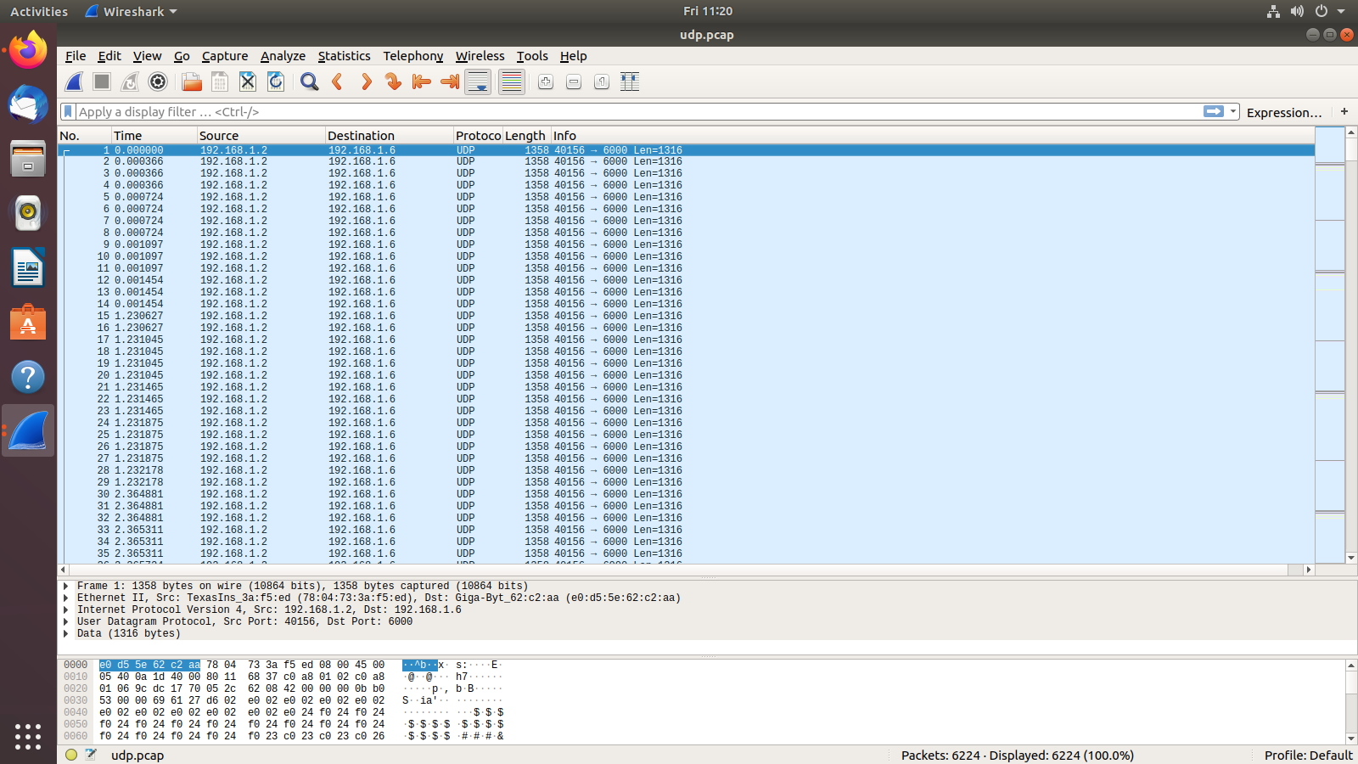The width and height of the screenshot is (1358, 764).
Task: Open the Statistics menu
Action: pyautogui.click(x=344, y=56)
